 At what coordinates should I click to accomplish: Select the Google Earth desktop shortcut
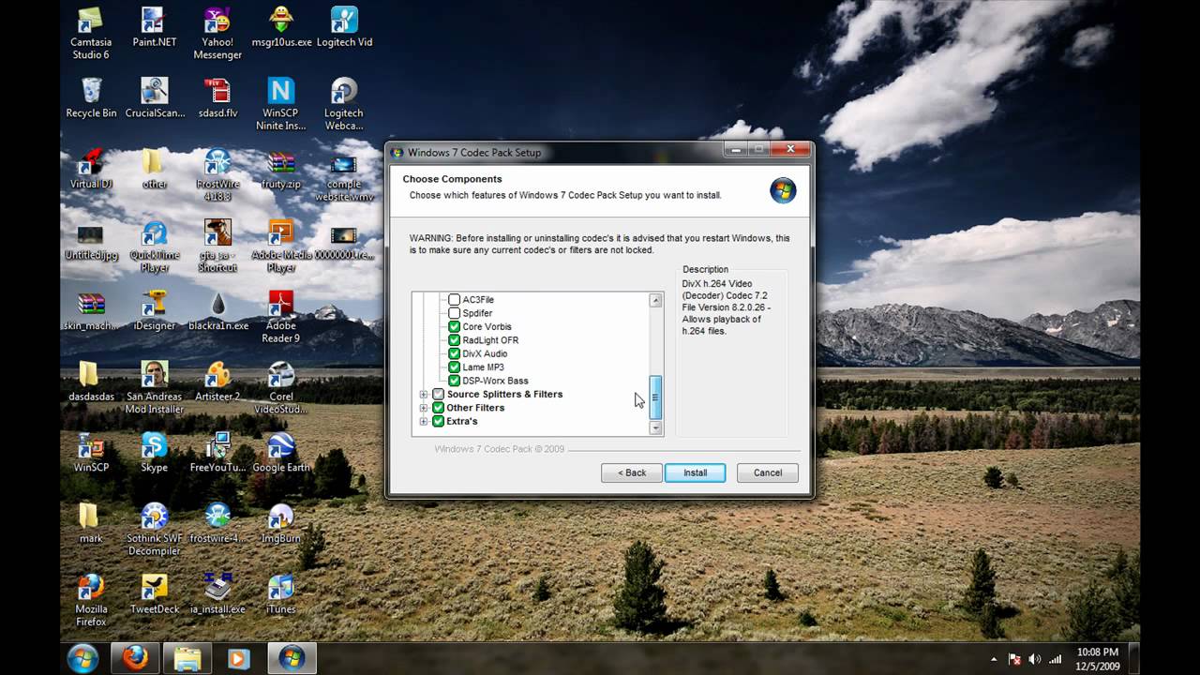pyautogui.click(x=281, y=453)
